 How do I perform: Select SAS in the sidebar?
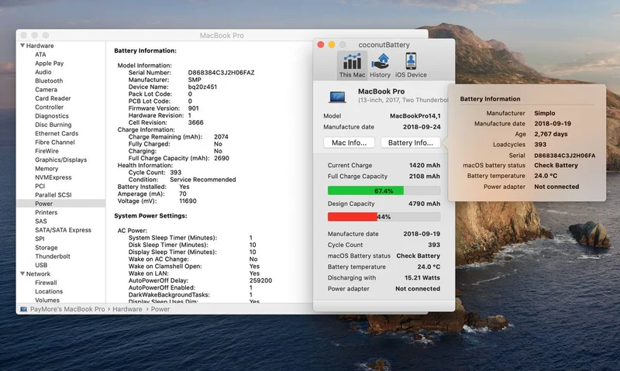coord(41,222)
